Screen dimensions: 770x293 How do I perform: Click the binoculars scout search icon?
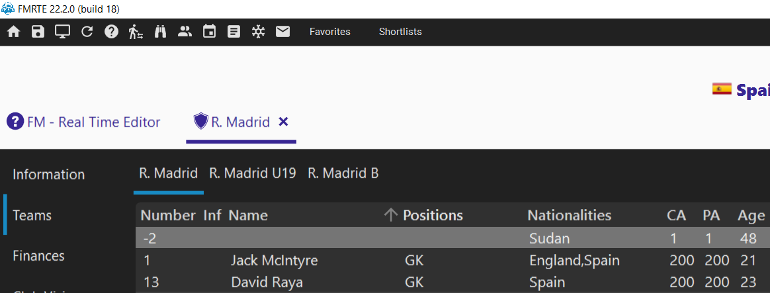[161, 32]
